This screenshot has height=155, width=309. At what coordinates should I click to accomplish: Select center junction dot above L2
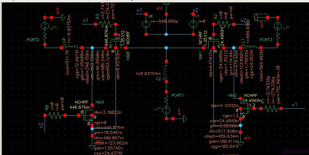point(166,48)
